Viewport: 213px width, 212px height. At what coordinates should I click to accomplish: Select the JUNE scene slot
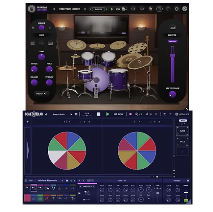tap(182, 131)
